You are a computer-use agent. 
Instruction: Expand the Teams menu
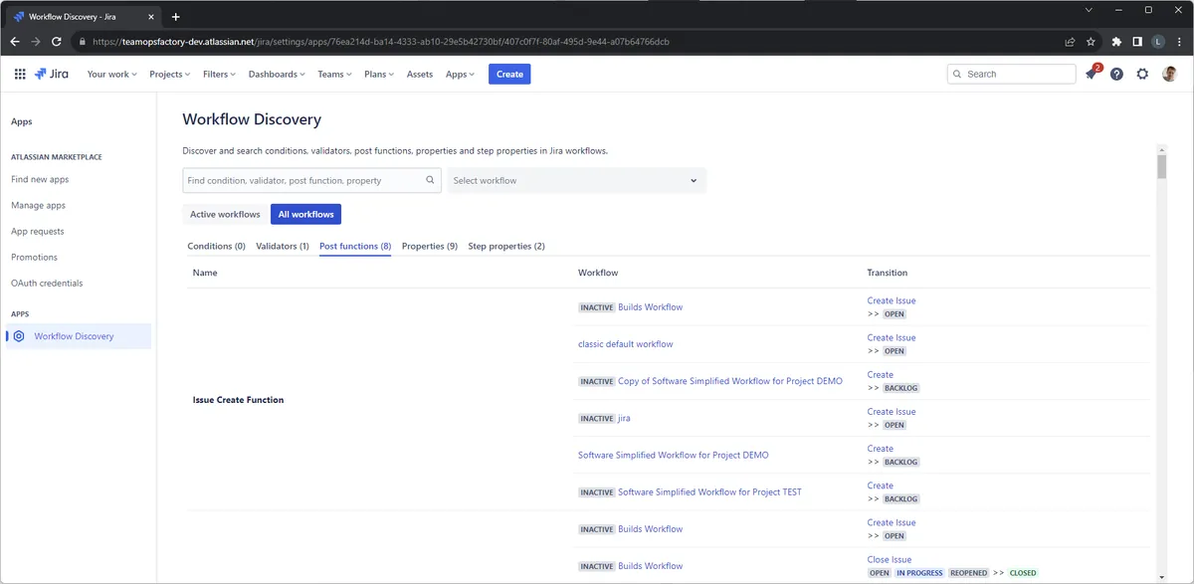pos(334,74)
